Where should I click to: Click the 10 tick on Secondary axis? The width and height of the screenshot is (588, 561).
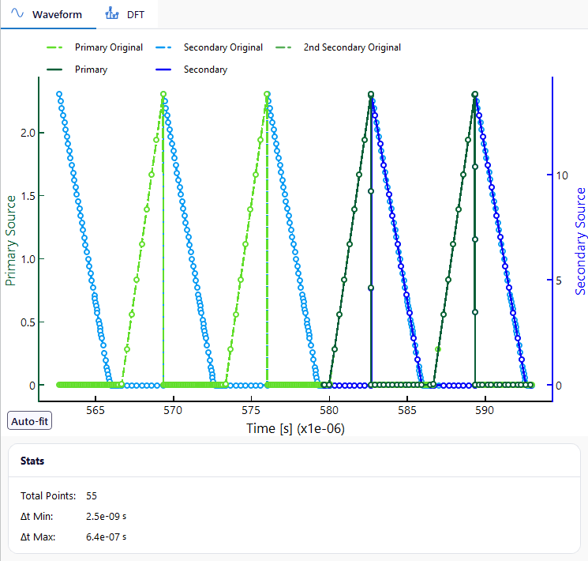(x=562, y=175)
